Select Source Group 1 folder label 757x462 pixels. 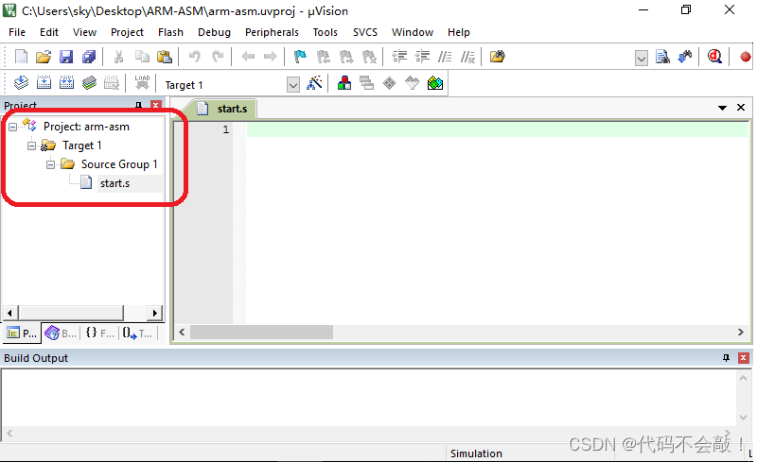click(x=119, y=164)
